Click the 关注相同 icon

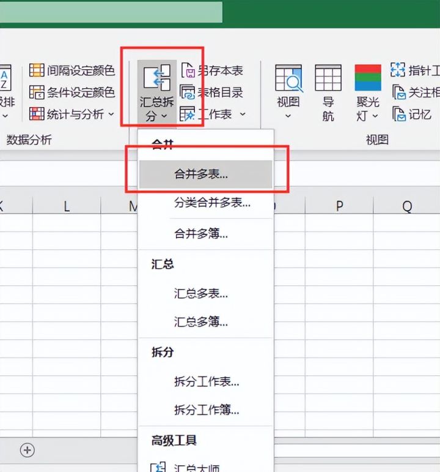click(x=399, y=92)
